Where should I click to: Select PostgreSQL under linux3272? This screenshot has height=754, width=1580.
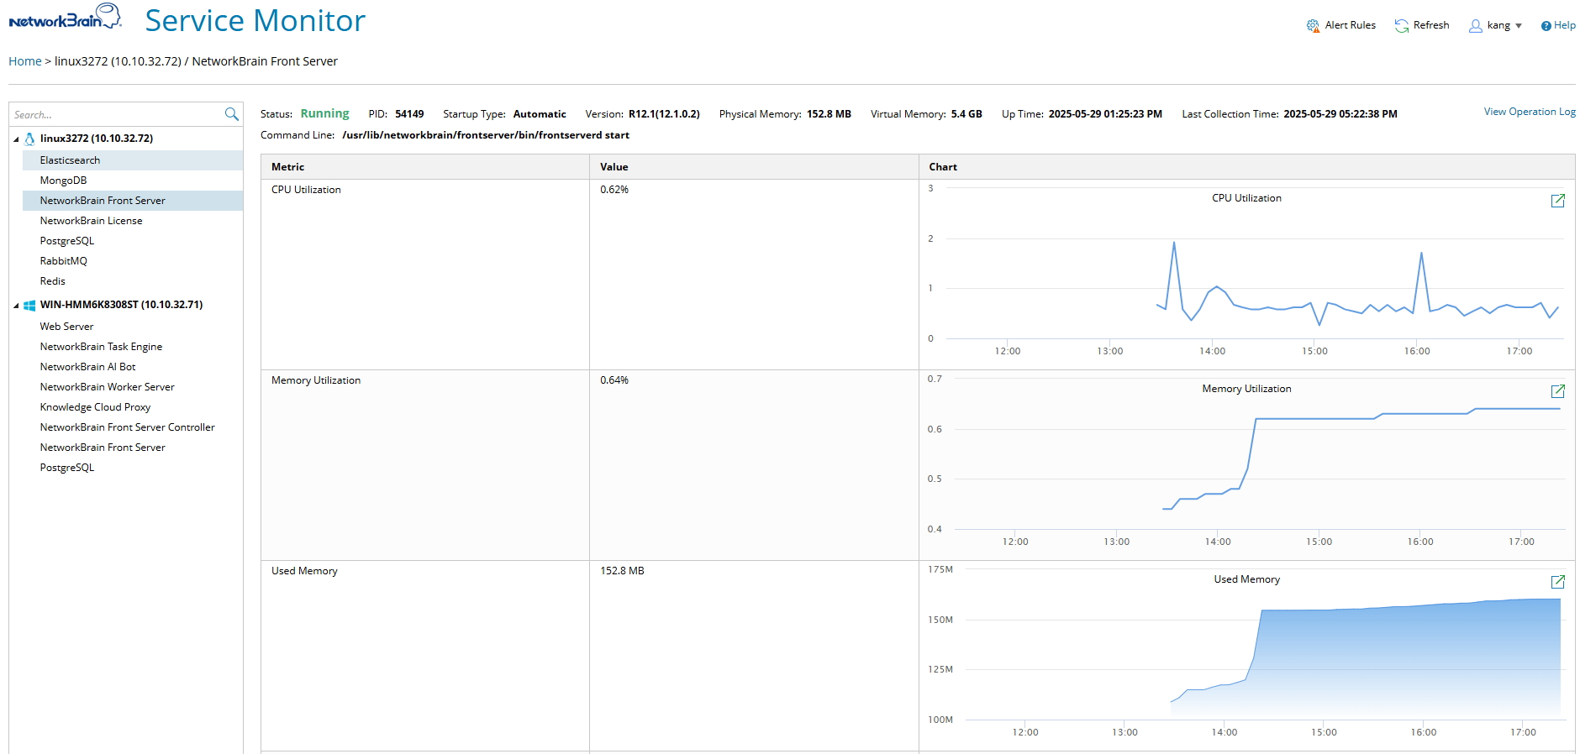click(x=133, y=241)
